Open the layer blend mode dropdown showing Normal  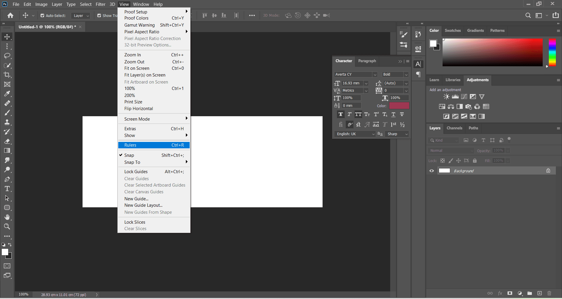[451, 150]
